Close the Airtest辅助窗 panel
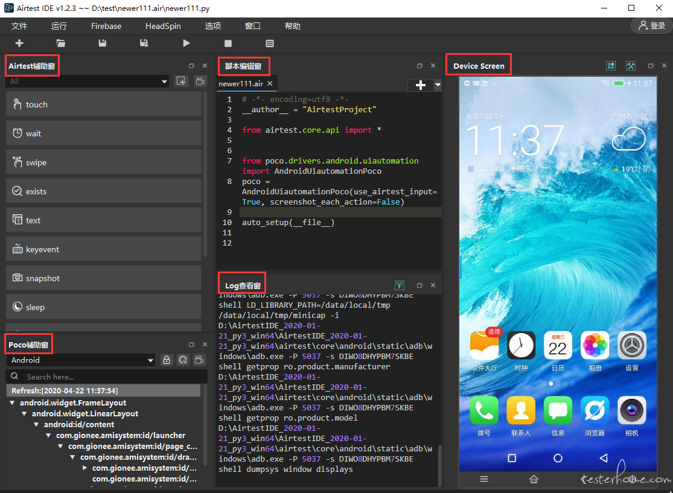The width and height of the screenshot is (673, 493). click(205, 66)
